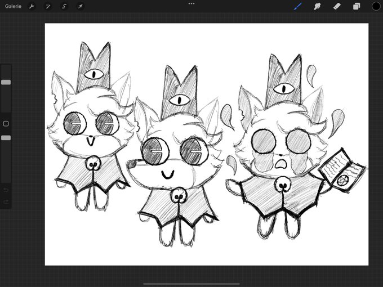Activate the Selection tool
The width and height of the screenshot is (383, 287).
point(64,6)
